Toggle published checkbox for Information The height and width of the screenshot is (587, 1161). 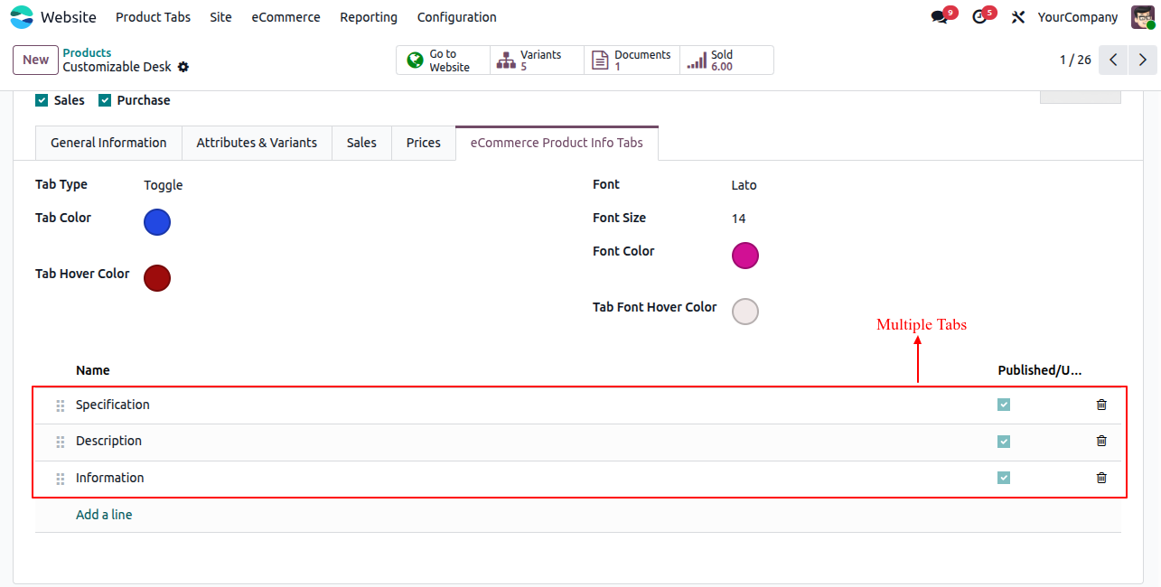pyautogui.click(x=1004, y=478)
